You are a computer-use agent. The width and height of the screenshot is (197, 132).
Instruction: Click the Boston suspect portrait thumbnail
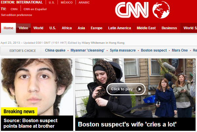[x=37, y=87]
